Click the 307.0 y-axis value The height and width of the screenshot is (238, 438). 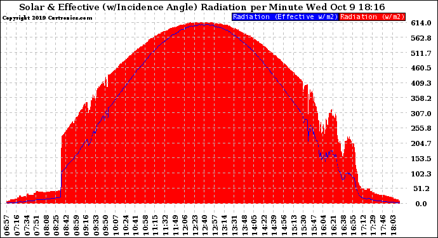click(x=421, y=114)
